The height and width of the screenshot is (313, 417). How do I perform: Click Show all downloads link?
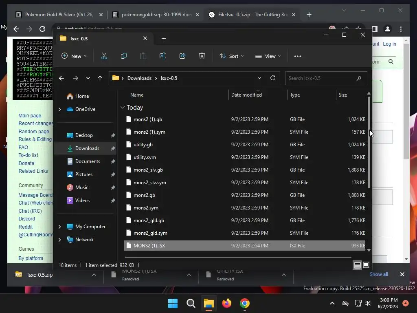pyautogui.click(x=379, y=274)
